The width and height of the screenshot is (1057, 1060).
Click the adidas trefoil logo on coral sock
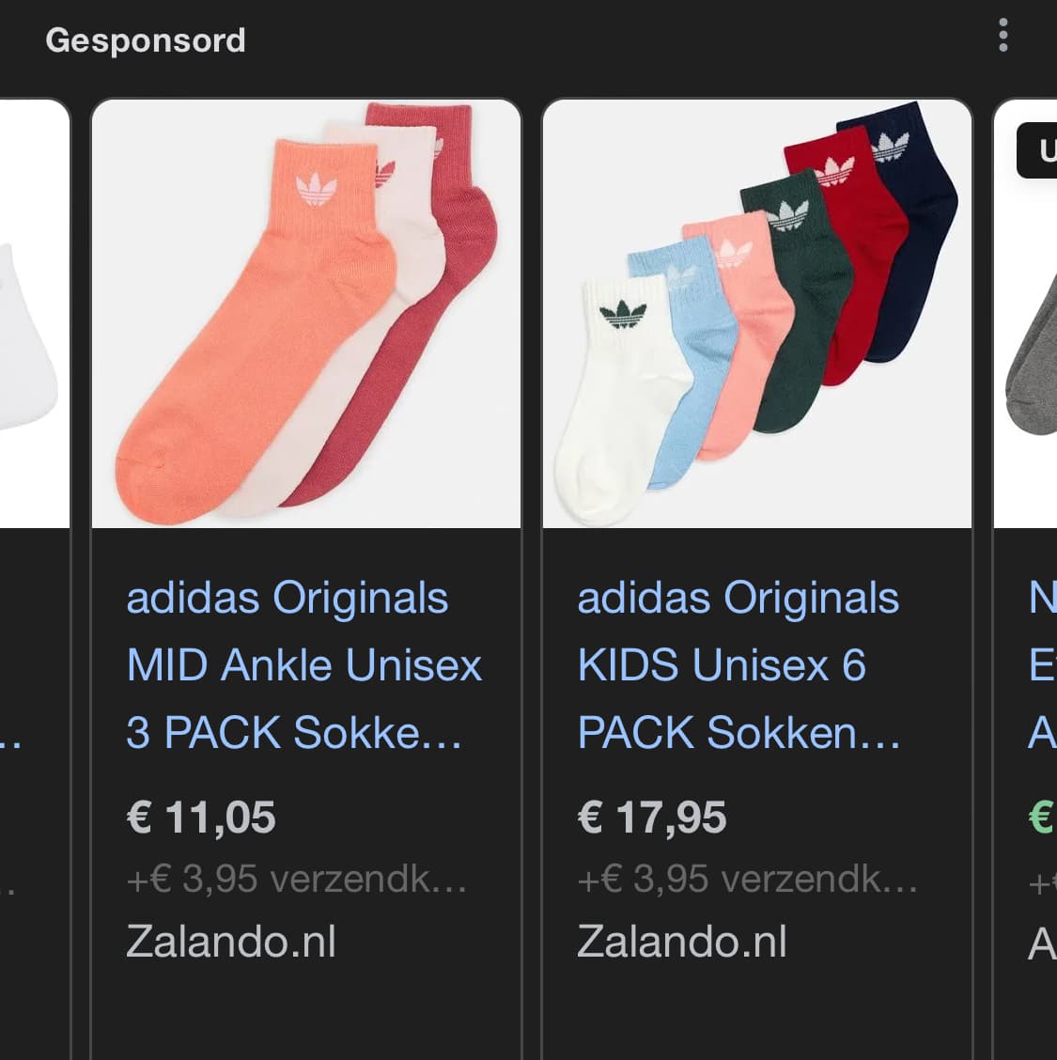(x=317, y=189)
